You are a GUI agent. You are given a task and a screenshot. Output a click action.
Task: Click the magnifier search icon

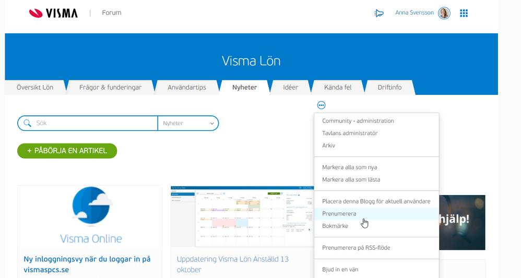pyautogui.click(x=28, y=123)
